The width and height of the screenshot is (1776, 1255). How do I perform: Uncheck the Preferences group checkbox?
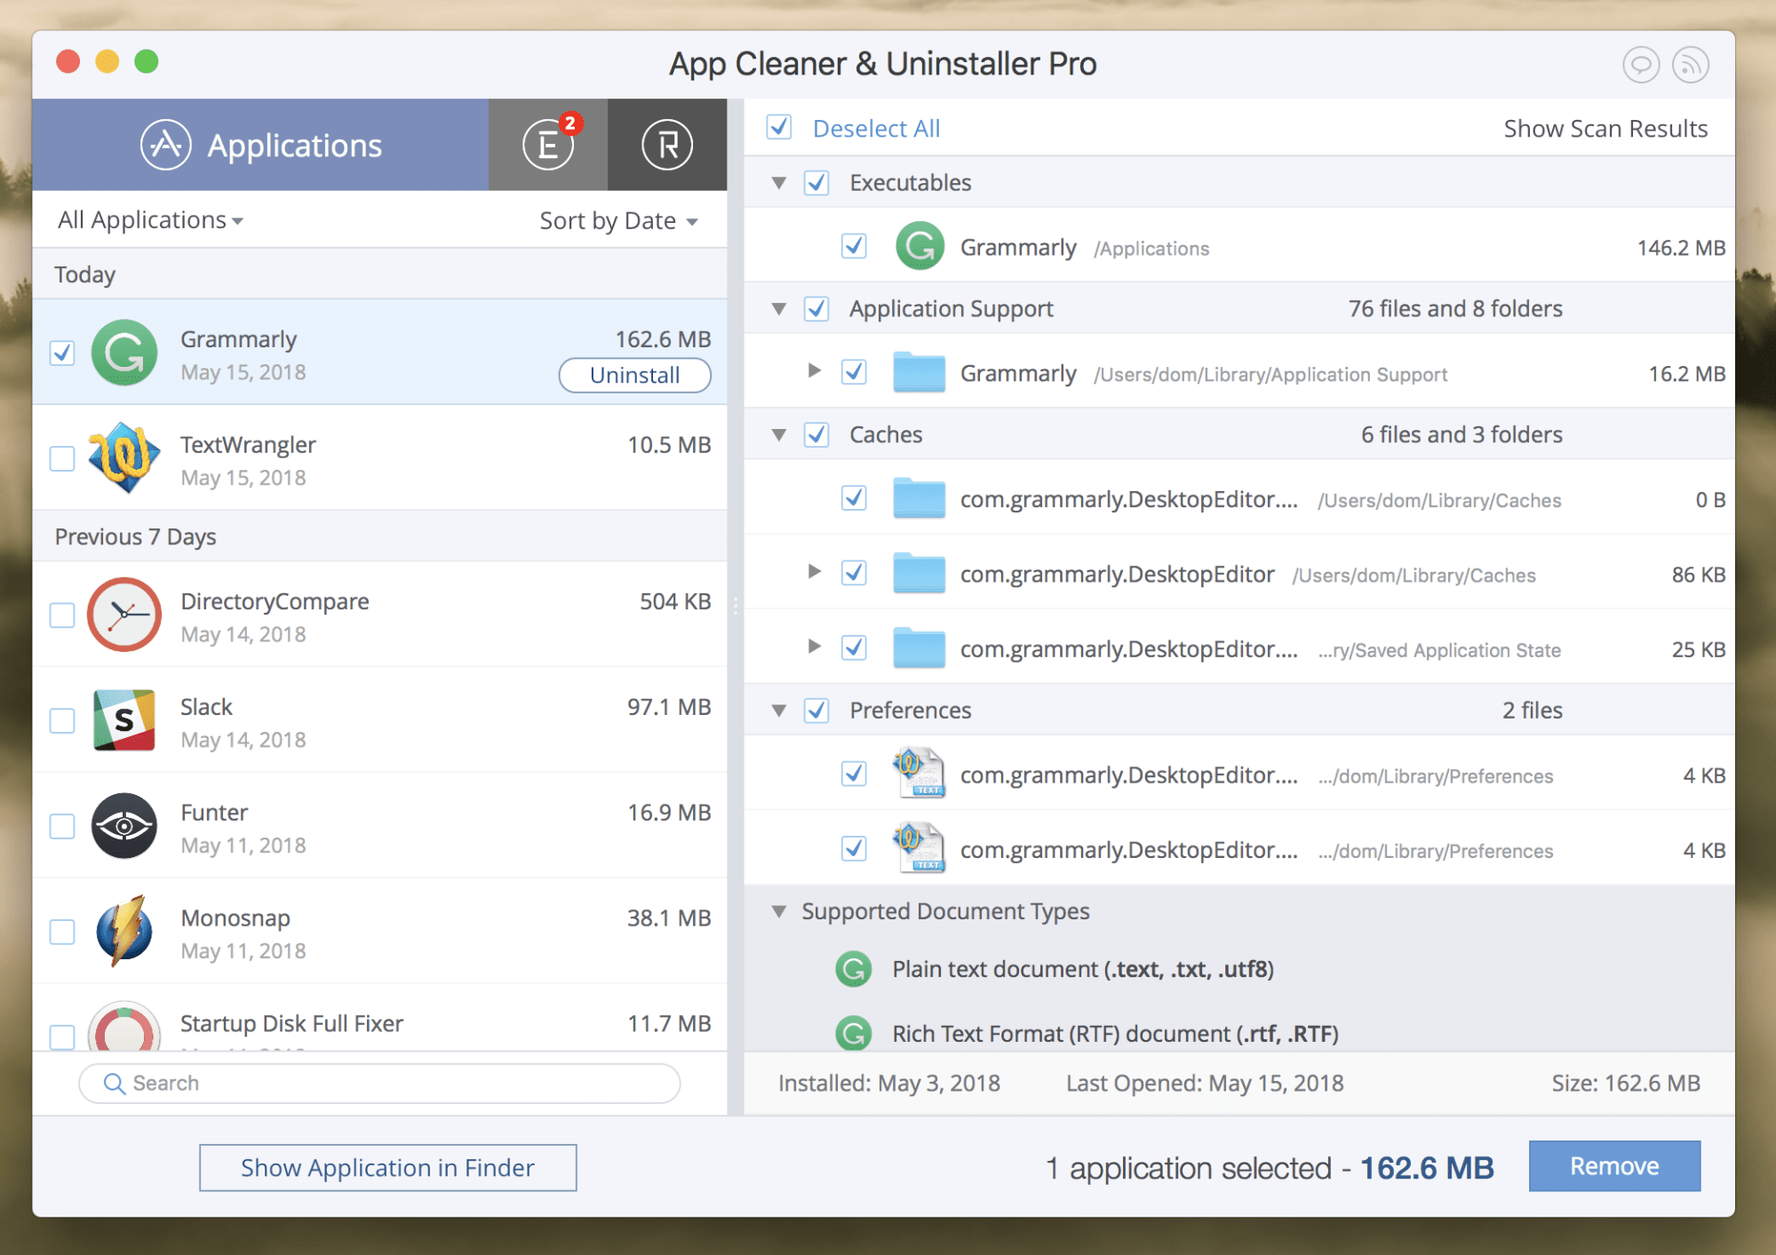coord(816,711)
